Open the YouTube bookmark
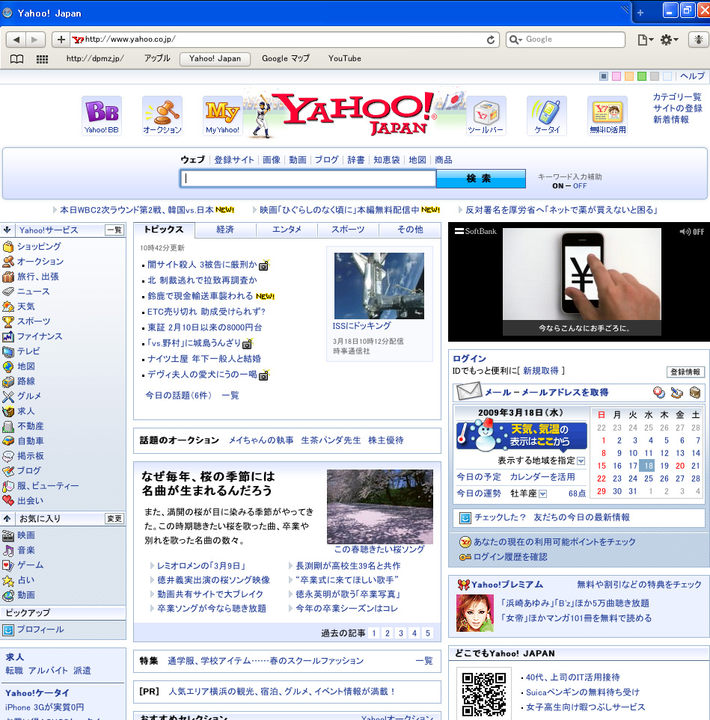Viewport: 710px width, 720px height. click(345, 59)
